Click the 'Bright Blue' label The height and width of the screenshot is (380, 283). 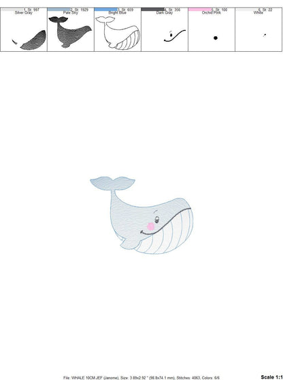pos(118,12)
